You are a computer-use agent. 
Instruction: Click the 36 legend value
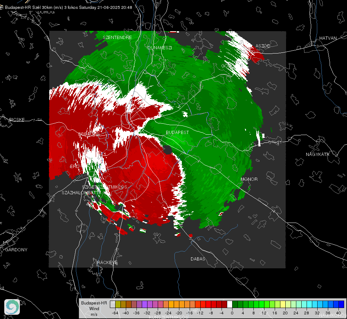point(328,313)
